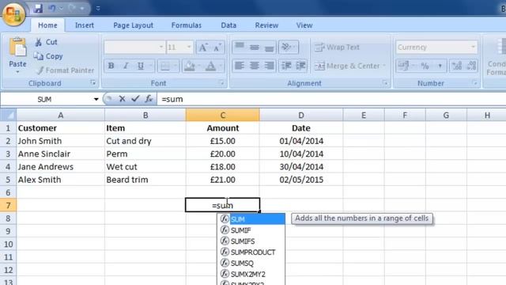
Task: Apply Accounting Number Format
Action: coord(403,66)
